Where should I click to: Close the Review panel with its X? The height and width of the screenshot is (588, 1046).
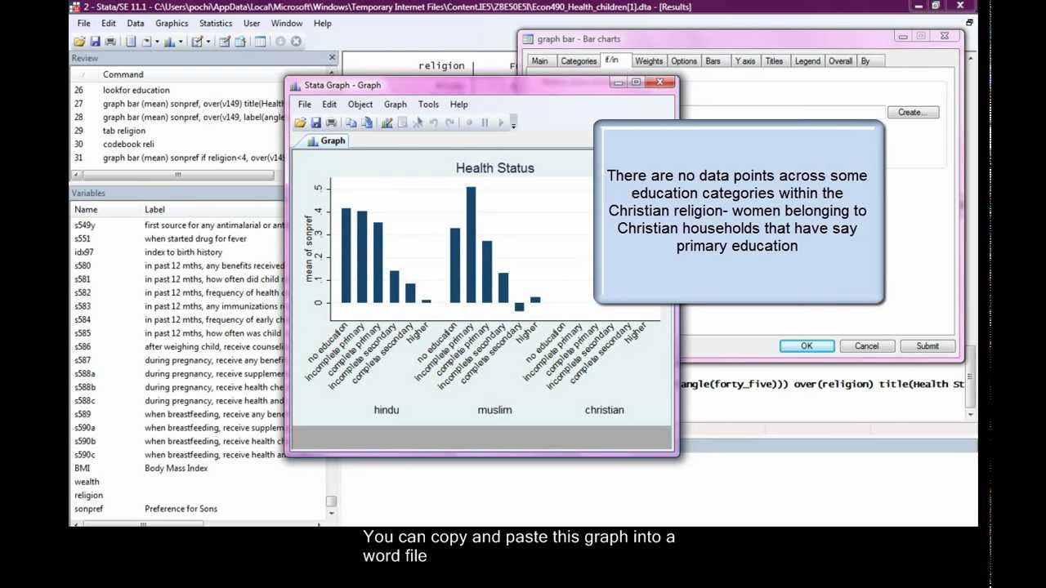332,58
